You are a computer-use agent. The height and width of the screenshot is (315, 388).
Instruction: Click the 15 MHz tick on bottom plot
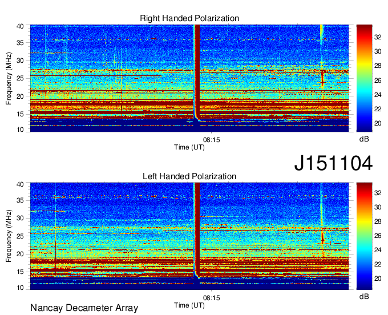point(20,272)
